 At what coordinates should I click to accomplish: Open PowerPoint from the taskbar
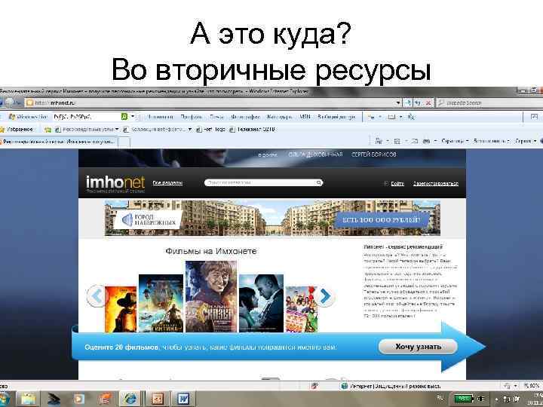tap(158, 399)
